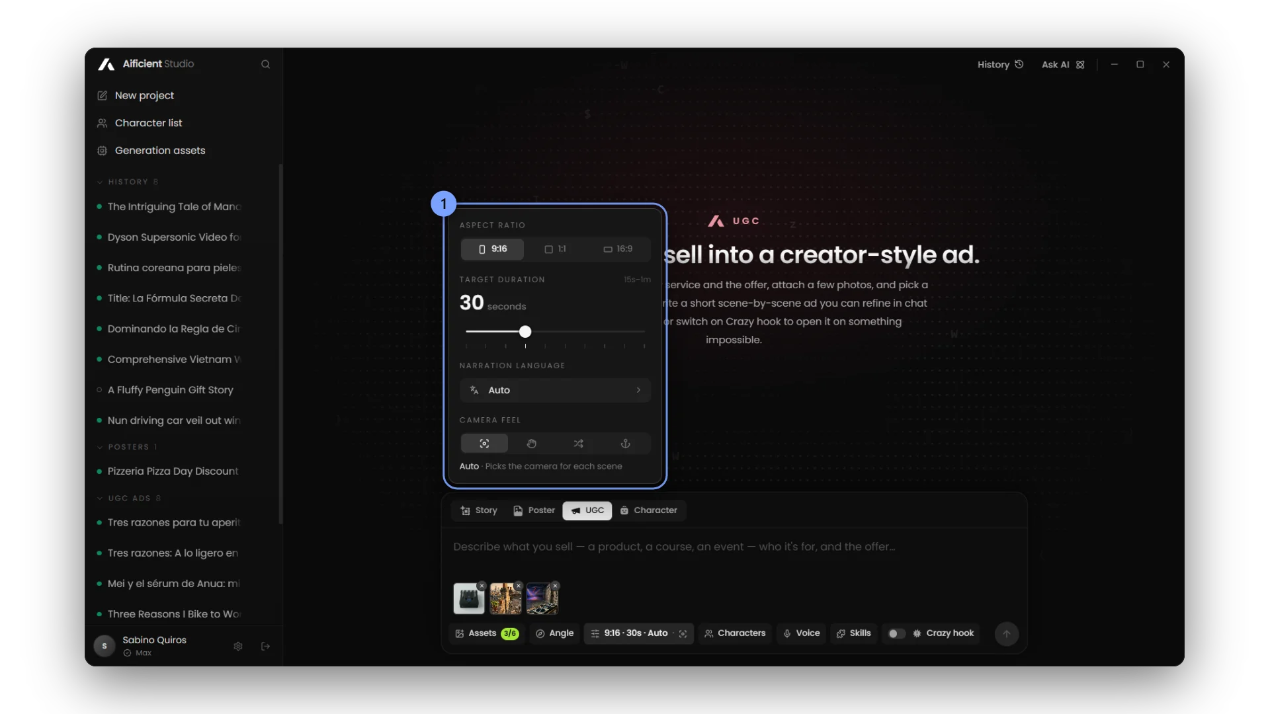Collapse the POSTERS section

(128, 447)
